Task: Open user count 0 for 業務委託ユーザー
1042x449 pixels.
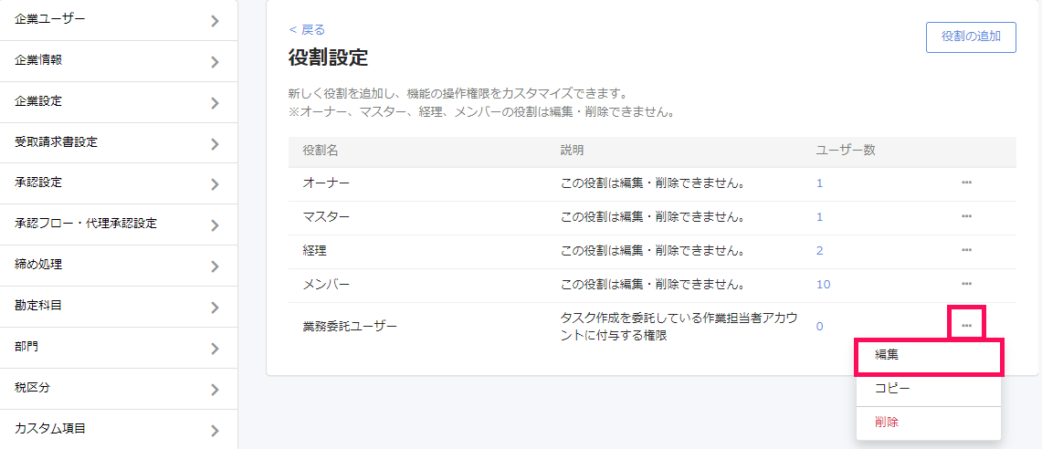Action: tap(819, 326)
